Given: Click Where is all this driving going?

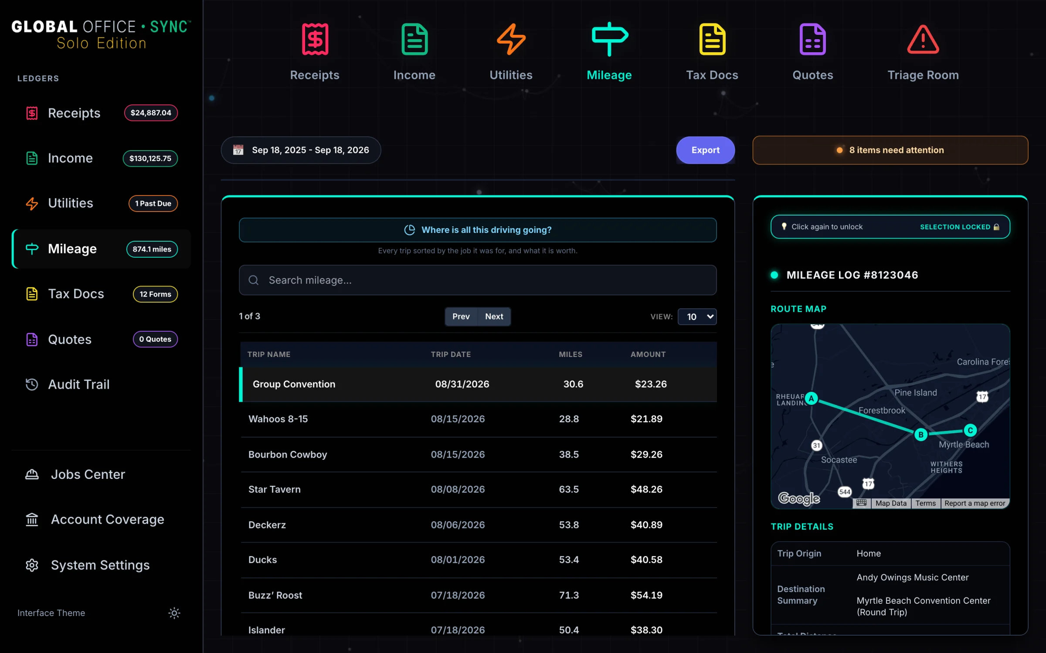Looking at the screenshot, I should 478,230.
